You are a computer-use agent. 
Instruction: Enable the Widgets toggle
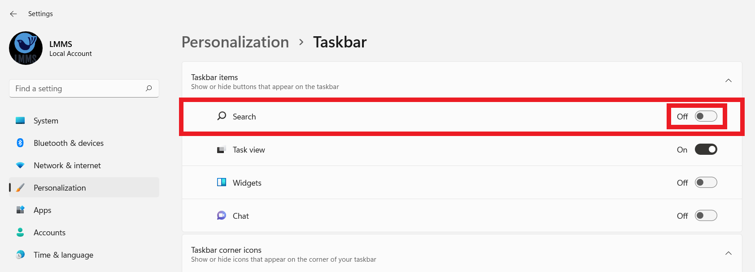coord(706,182)
